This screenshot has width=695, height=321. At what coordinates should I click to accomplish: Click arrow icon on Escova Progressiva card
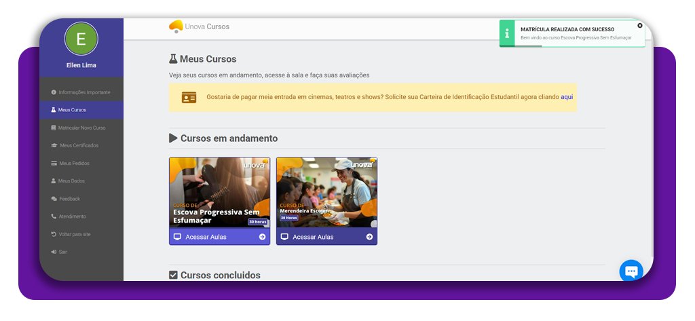pos(262,237)
